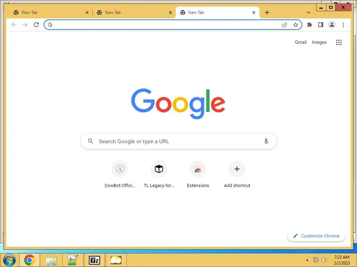Minimize the Chrome window
This screenshot has width=357, height=267.
click(321, 8)
